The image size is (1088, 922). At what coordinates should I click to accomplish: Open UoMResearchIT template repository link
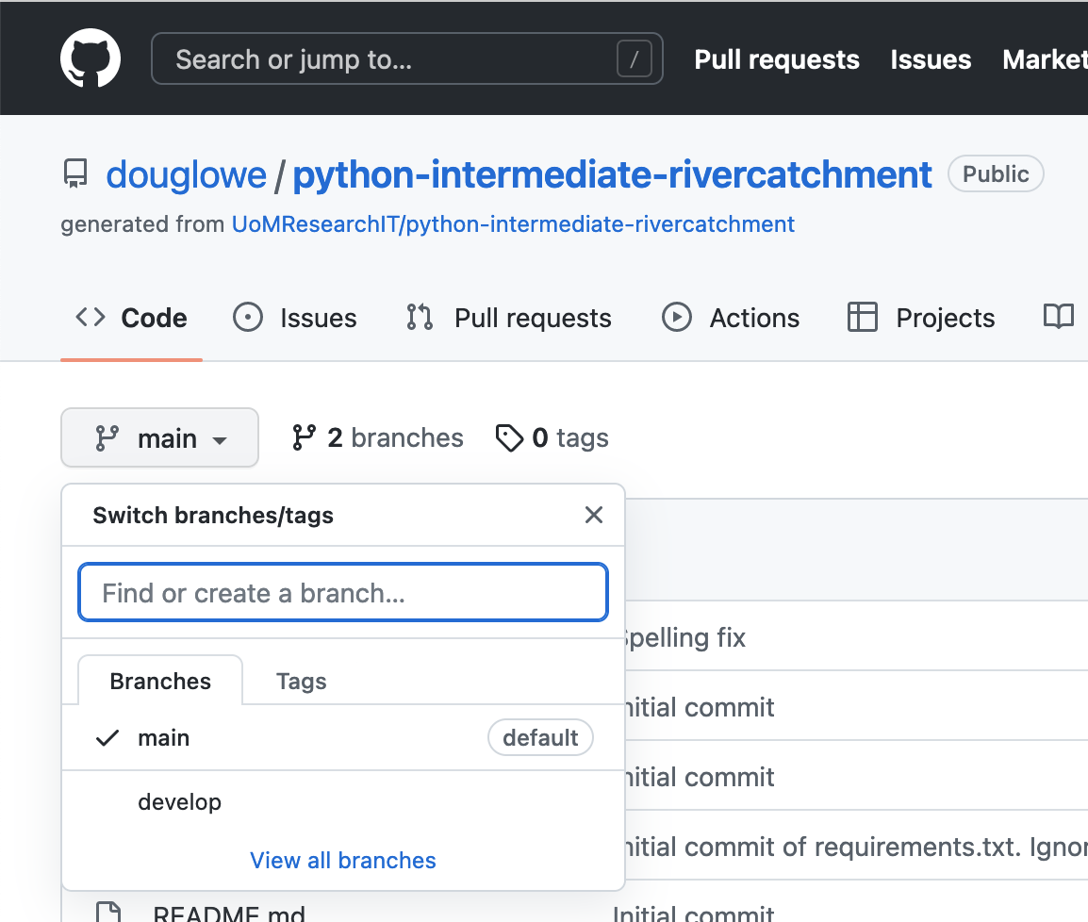point(513,224)
